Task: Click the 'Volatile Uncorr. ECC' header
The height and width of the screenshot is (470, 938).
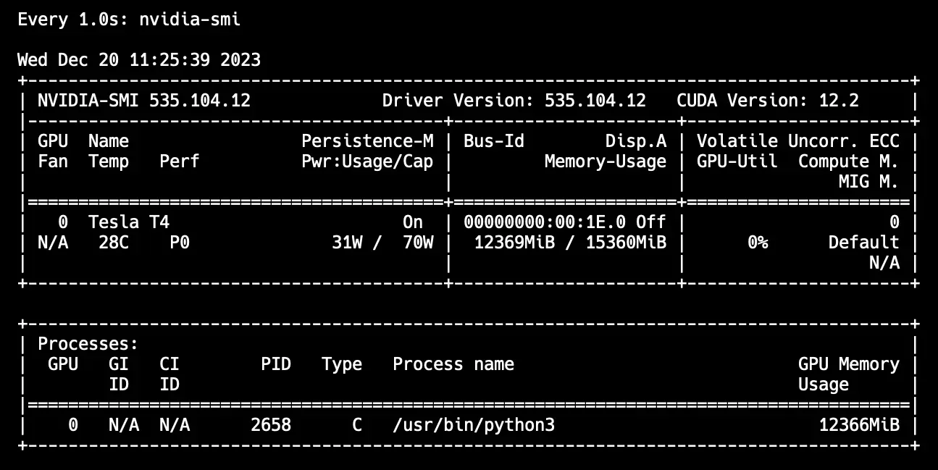Action: 798,140
